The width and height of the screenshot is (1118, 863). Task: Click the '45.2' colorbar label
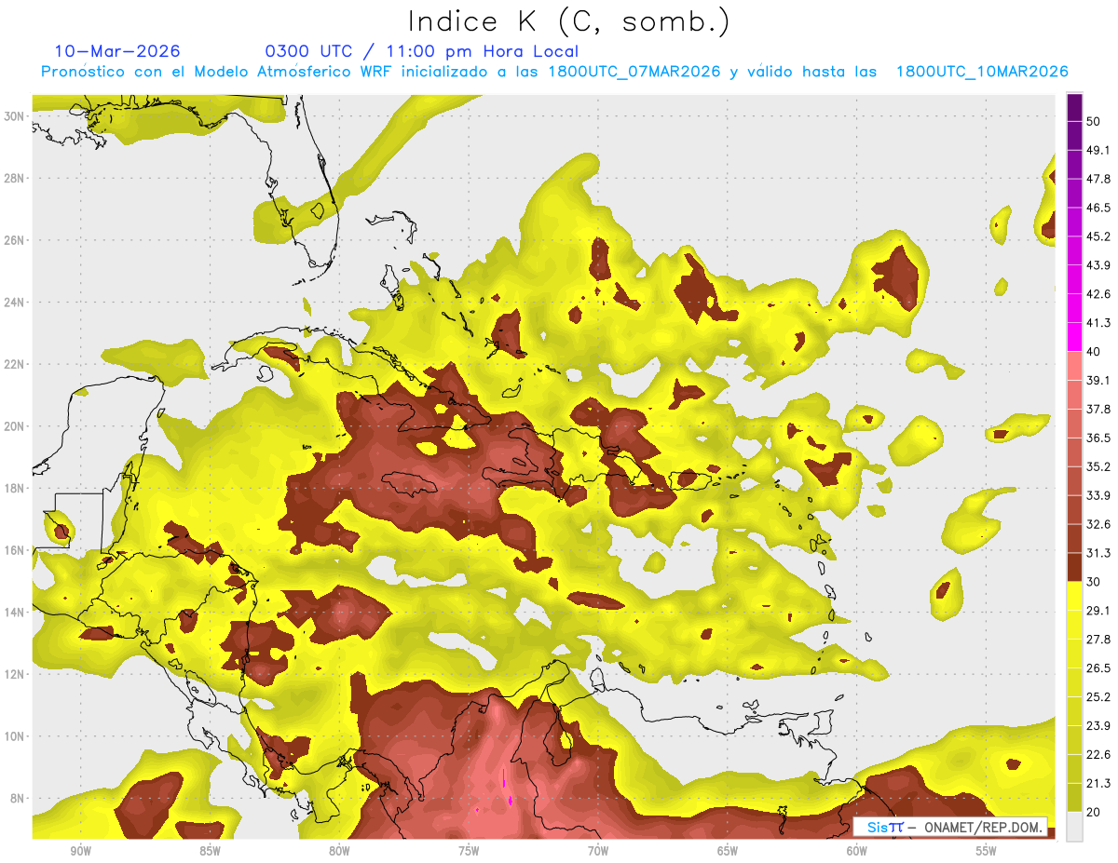tap(1098, 236)
